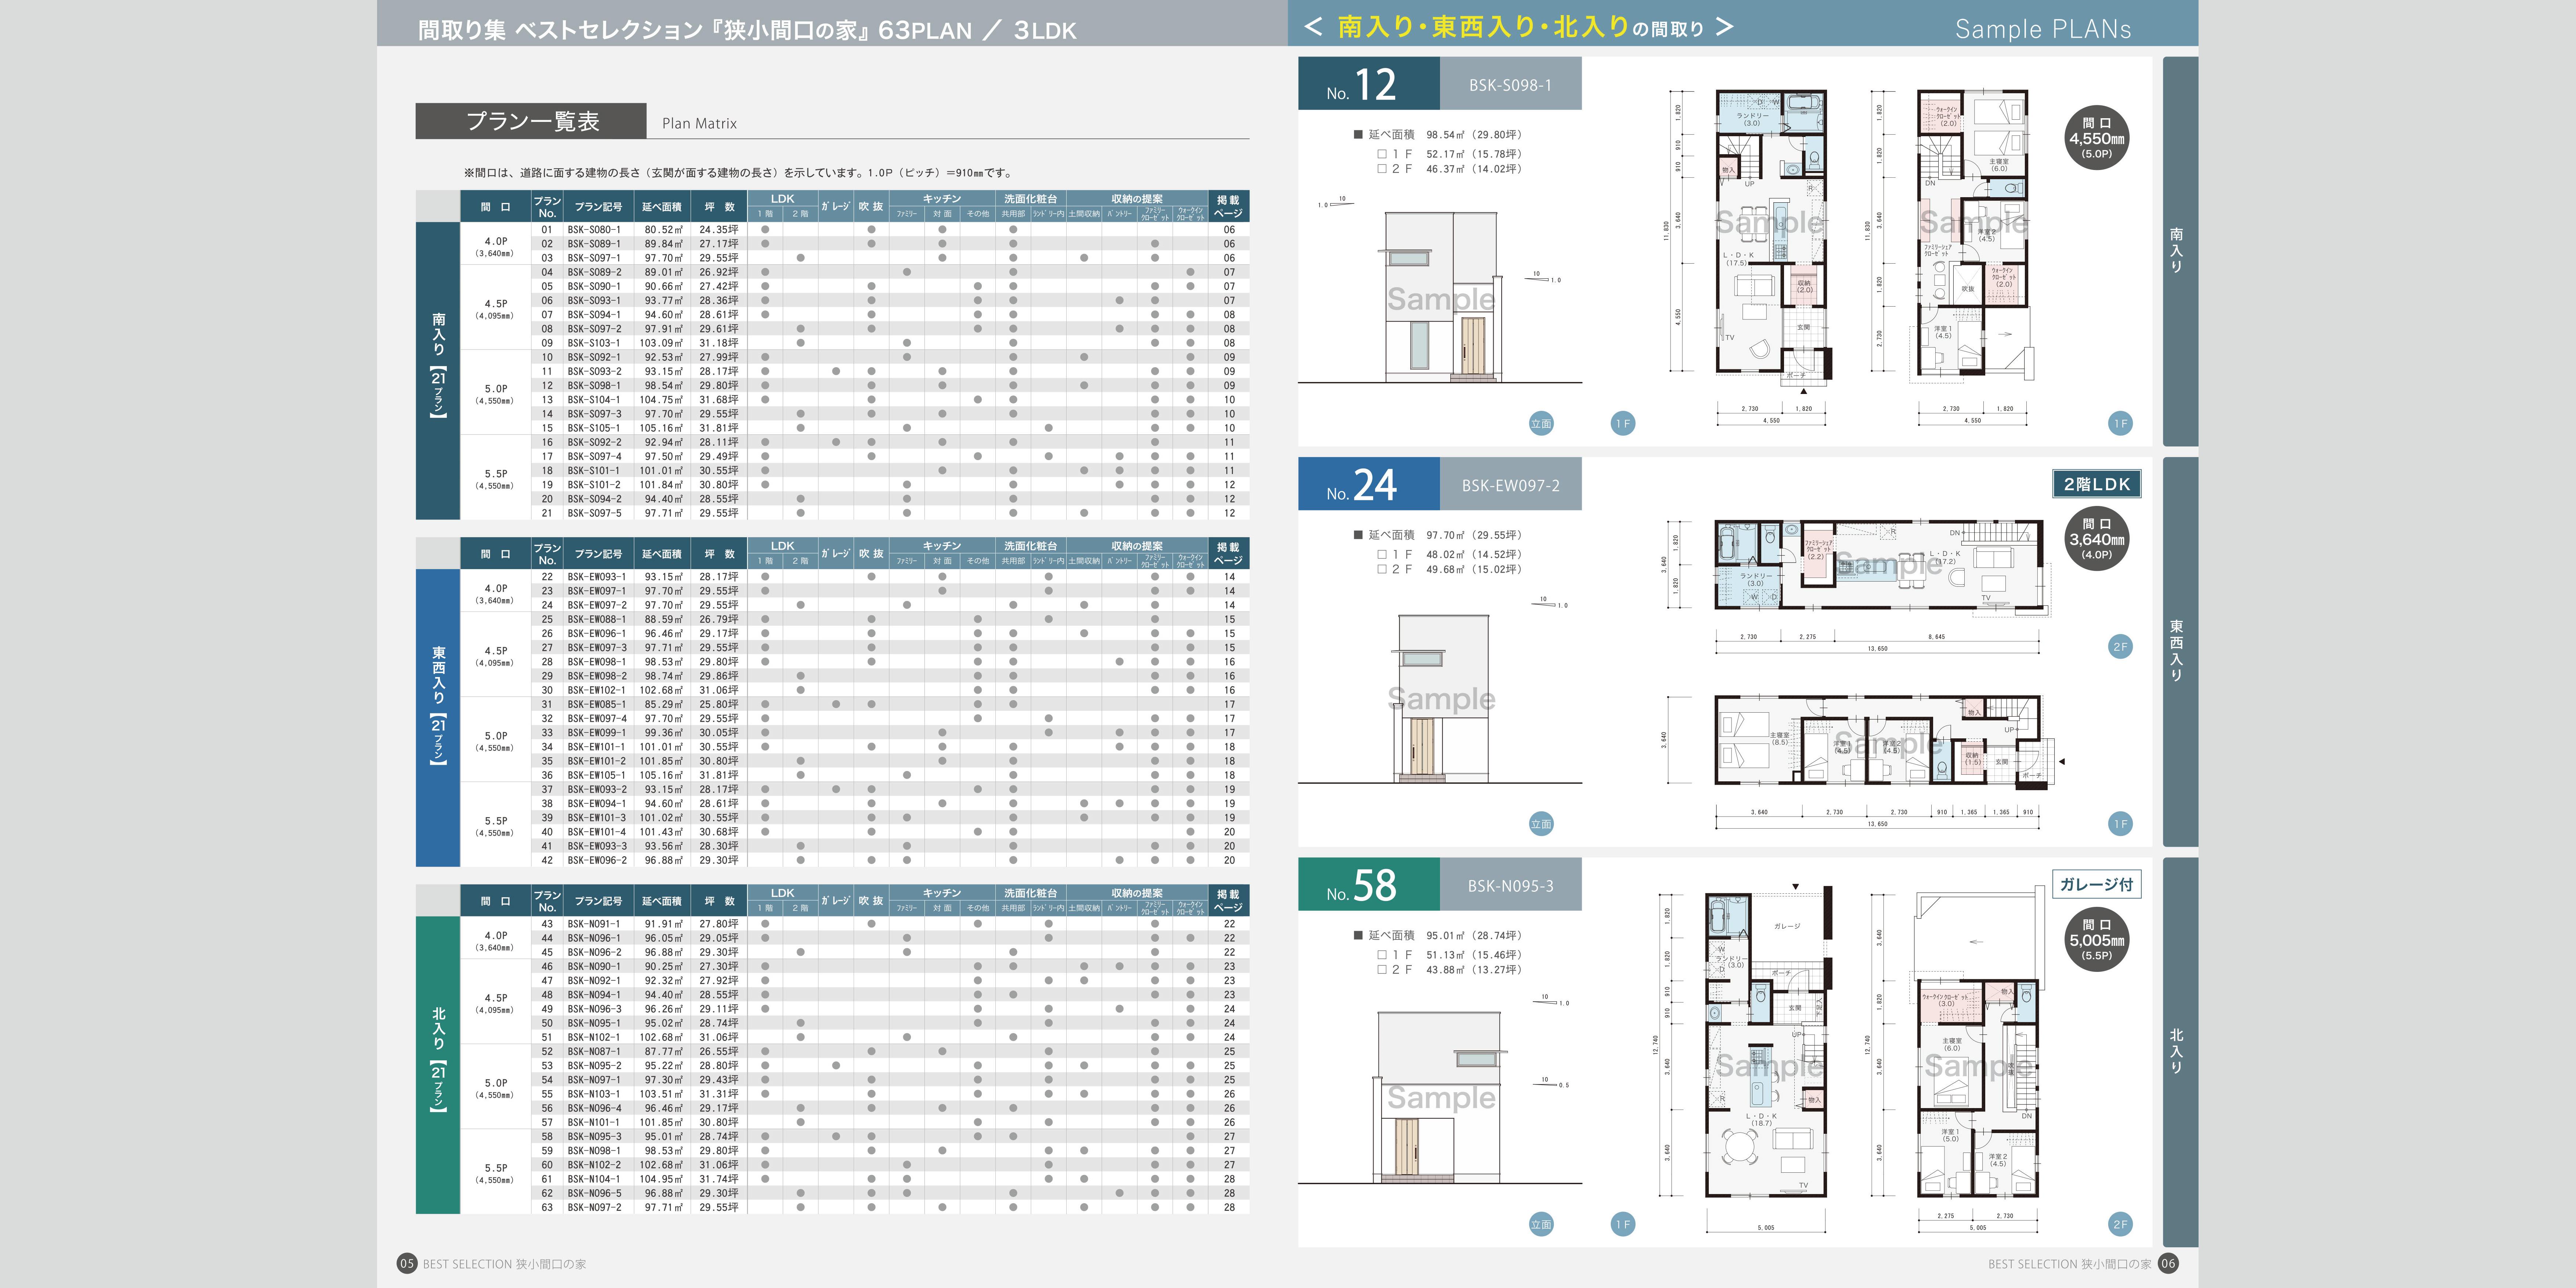Click the 80.52㎡ area cell
The height and width of the screenshot is (1288, 2576).
pos(664,230)
